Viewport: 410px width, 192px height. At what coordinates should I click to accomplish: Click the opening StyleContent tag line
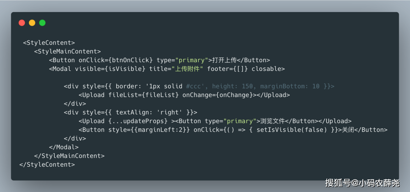tap(49, 43)
